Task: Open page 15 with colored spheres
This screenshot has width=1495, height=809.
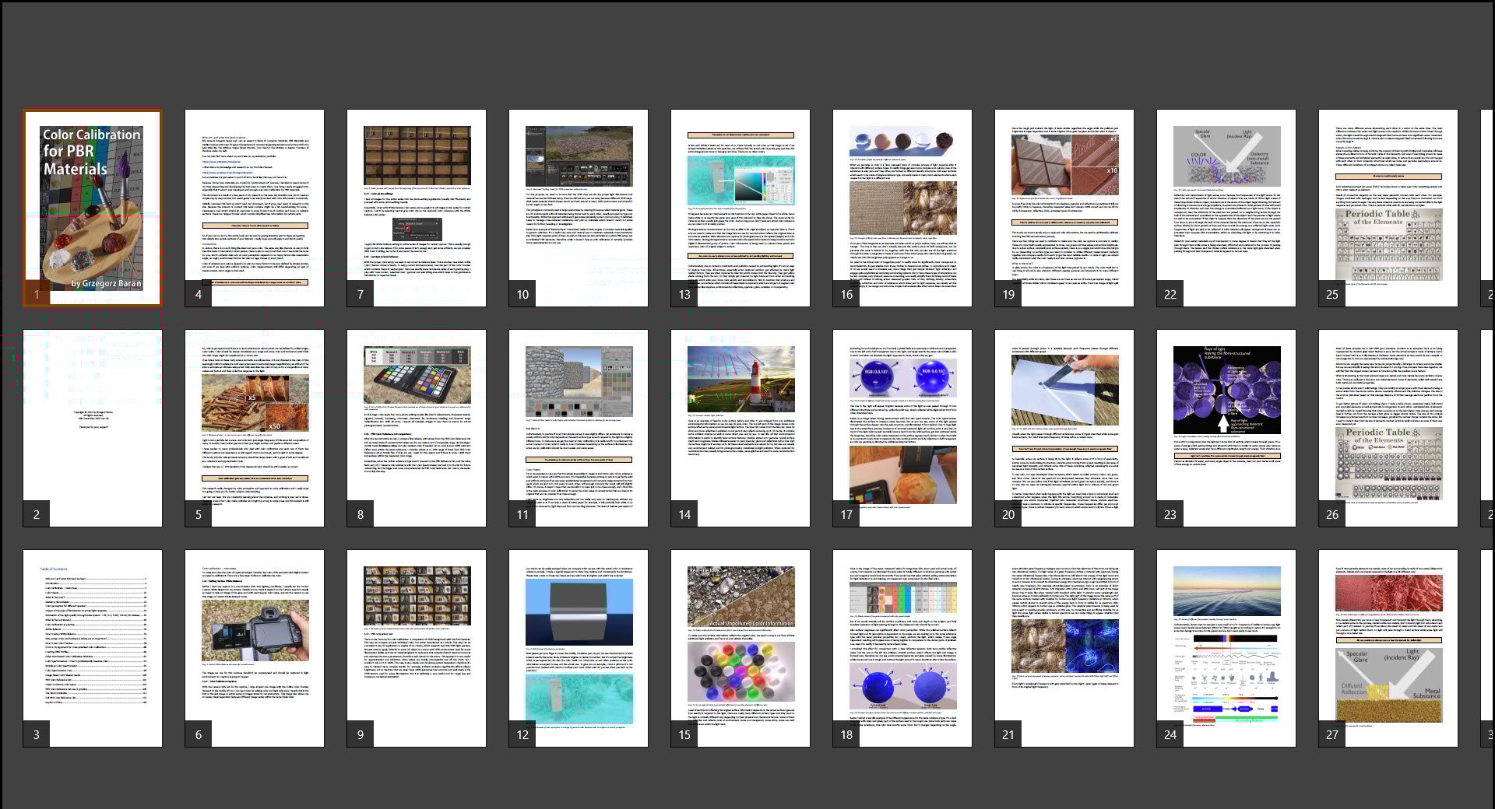Action: (x=740, y=648)
